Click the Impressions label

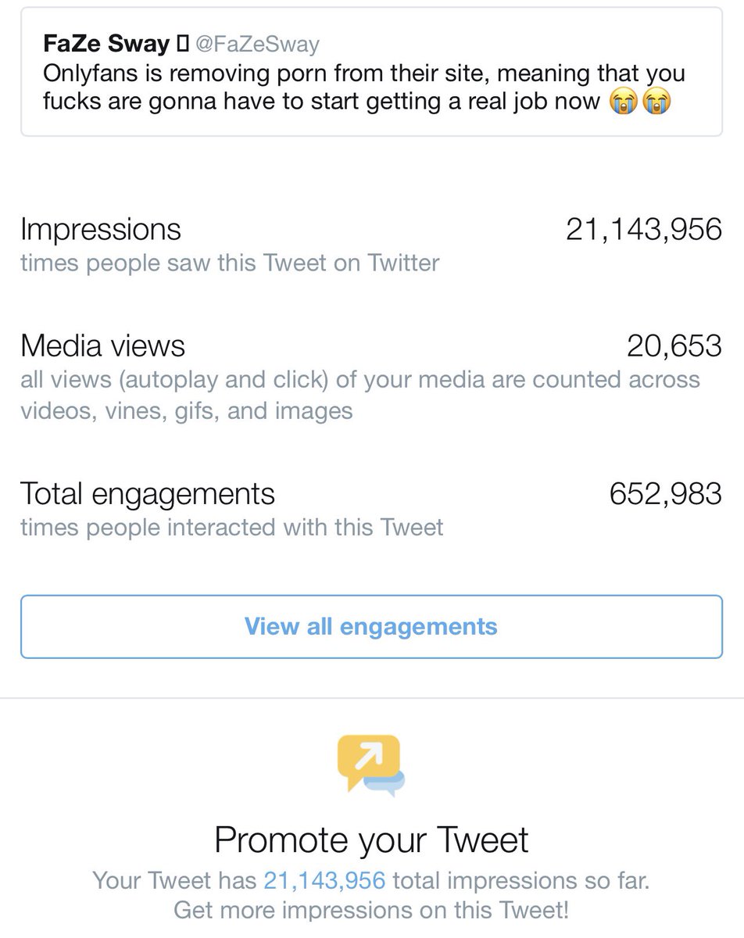(101, 229)
